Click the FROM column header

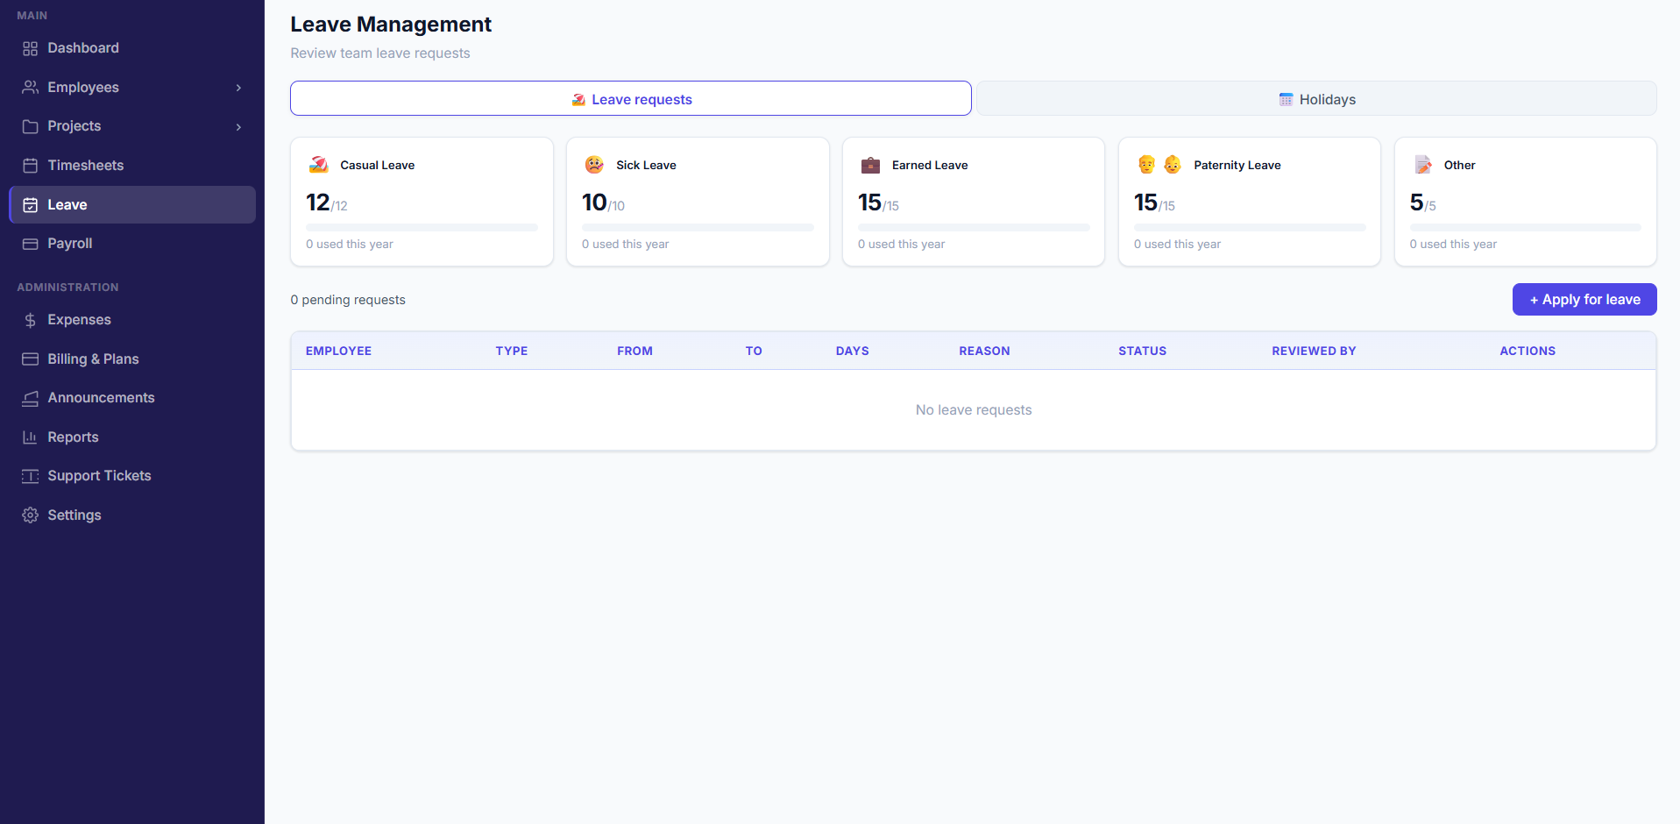634,351
